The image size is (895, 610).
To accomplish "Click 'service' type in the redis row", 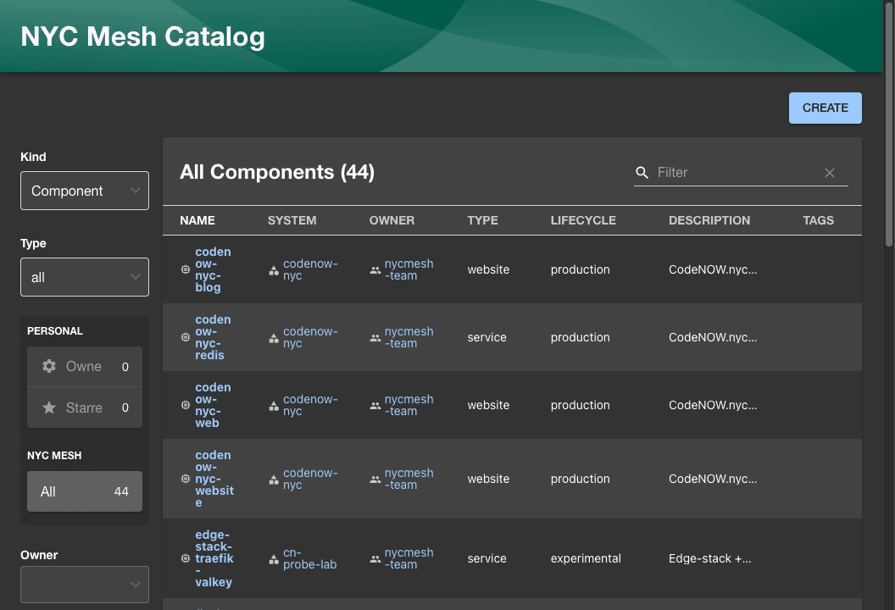I will pos(486,337).
